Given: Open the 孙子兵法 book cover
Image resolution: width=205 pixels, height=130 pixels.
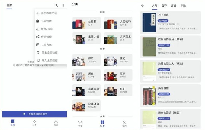Looking at the screenshot, I should [149, 23].
